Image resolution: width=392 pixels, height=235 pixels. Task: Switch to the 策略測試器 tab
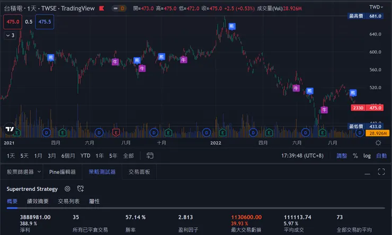(x=102, y=172)
